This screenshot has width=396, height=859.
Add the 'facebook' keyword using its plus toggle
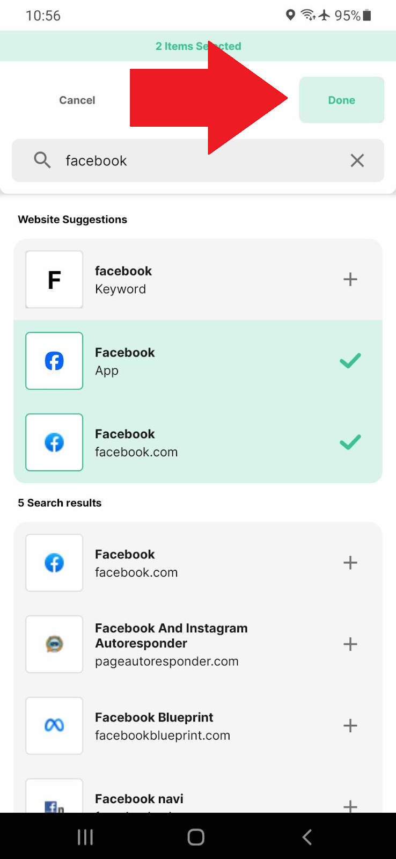(350, 279)
